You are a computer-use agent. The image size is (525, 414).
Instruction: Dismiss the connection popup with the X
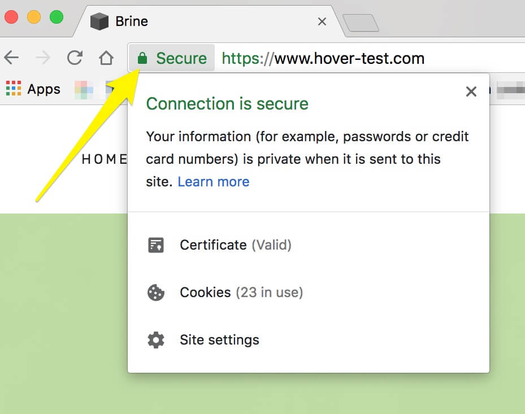471,91
